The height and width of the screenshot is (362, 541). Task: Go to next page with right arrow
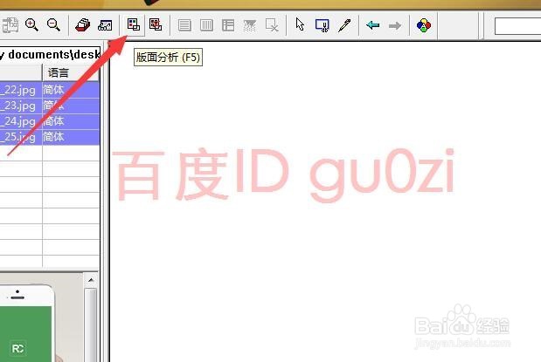(x=395, y=25)
